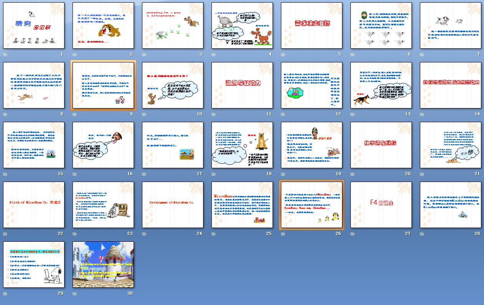
Task: Select title slide 1 '猎狗的故事'
Action: (34, 25)
